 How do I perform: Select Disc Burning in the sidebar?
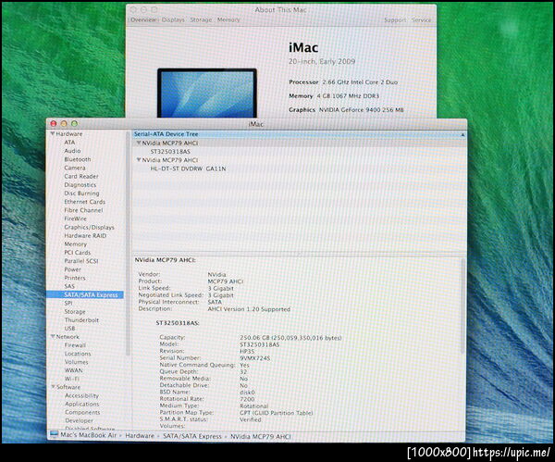[81, 194]
